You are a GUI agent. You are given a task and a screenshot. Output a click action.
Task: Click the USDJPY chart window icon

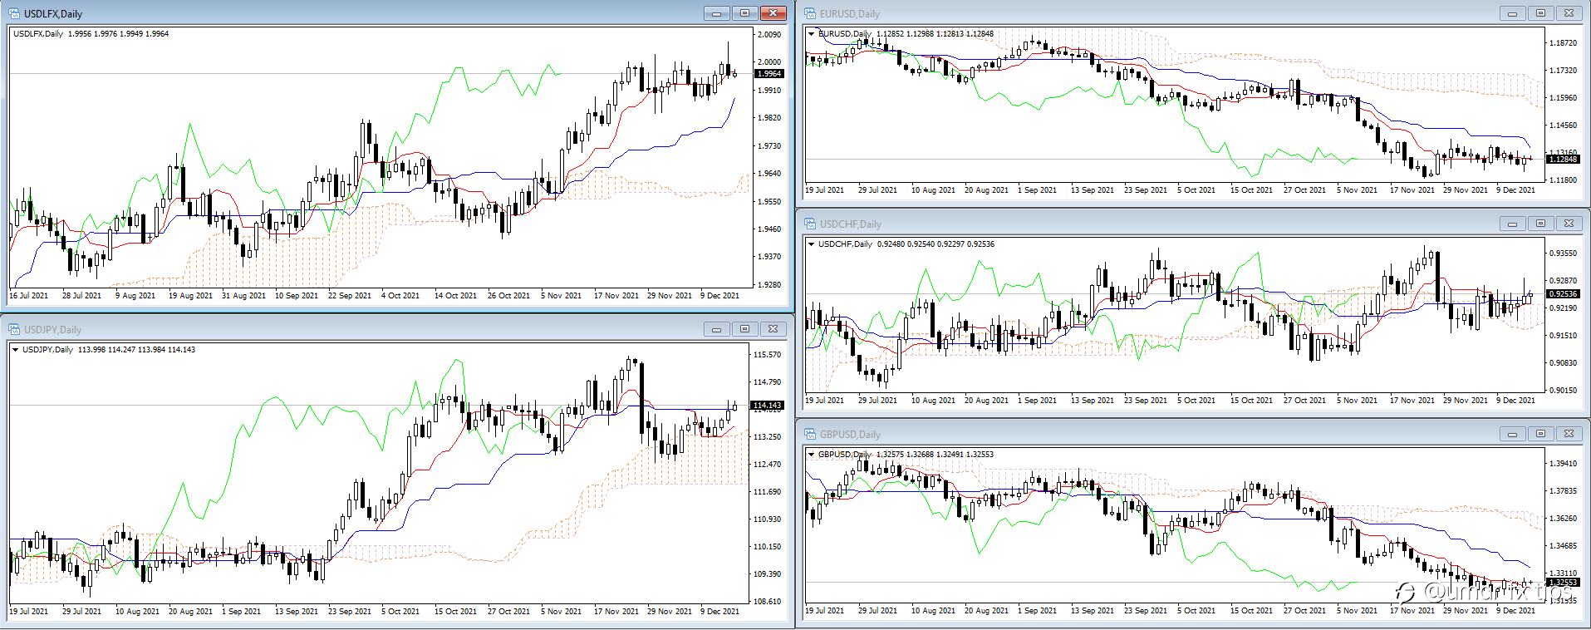pos(14,329)
